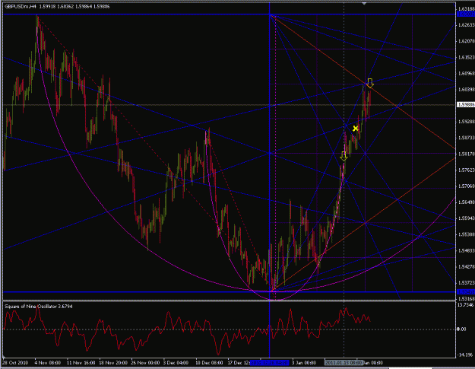
Task: Click the 4 Nov 08:00 time label
Action: coord(47,363)
